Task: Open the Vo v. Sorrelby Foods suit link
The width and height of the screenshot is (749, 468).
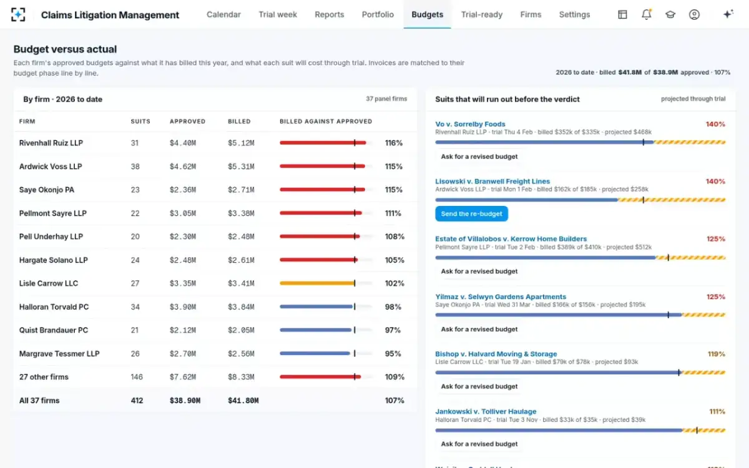Action: 470,124
